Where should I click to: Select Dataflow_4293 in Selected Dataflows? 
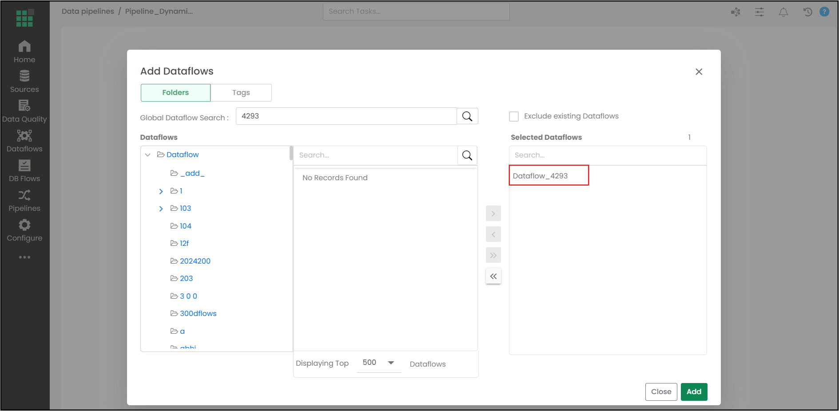pos(540,176)
